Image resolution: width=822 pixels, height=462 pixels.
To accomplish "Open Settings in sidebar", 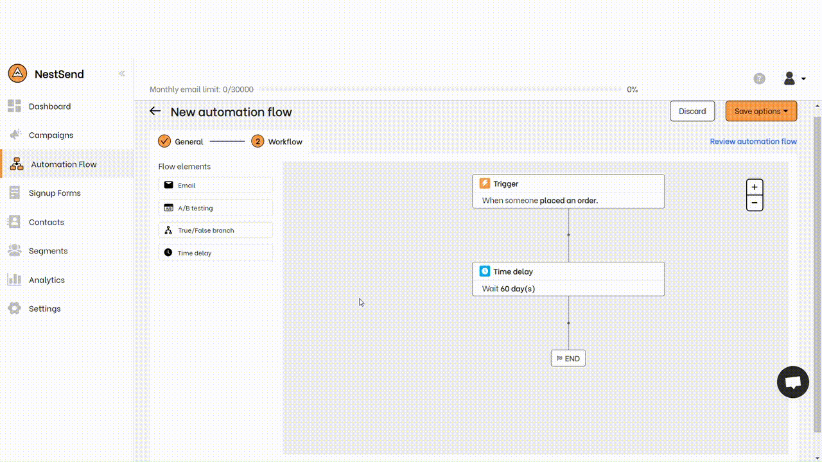I will (x=67, y=309).
